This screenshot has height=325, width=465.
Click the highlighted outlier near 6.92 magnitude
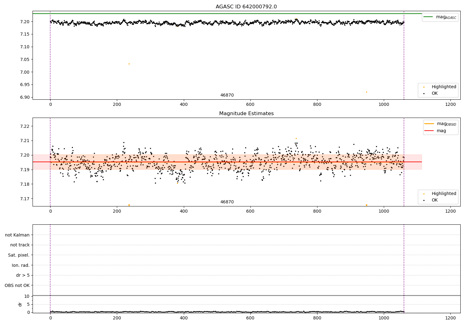pos(366,92)
